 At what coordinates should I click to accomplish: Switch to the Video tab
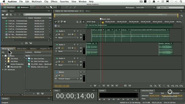pos(12,11)
